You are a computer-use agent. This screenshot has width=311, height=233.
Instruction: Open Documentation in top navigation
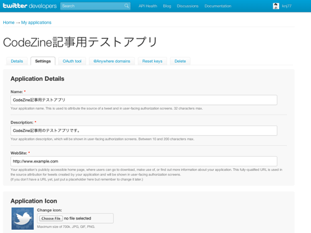[x=218, y=6]
